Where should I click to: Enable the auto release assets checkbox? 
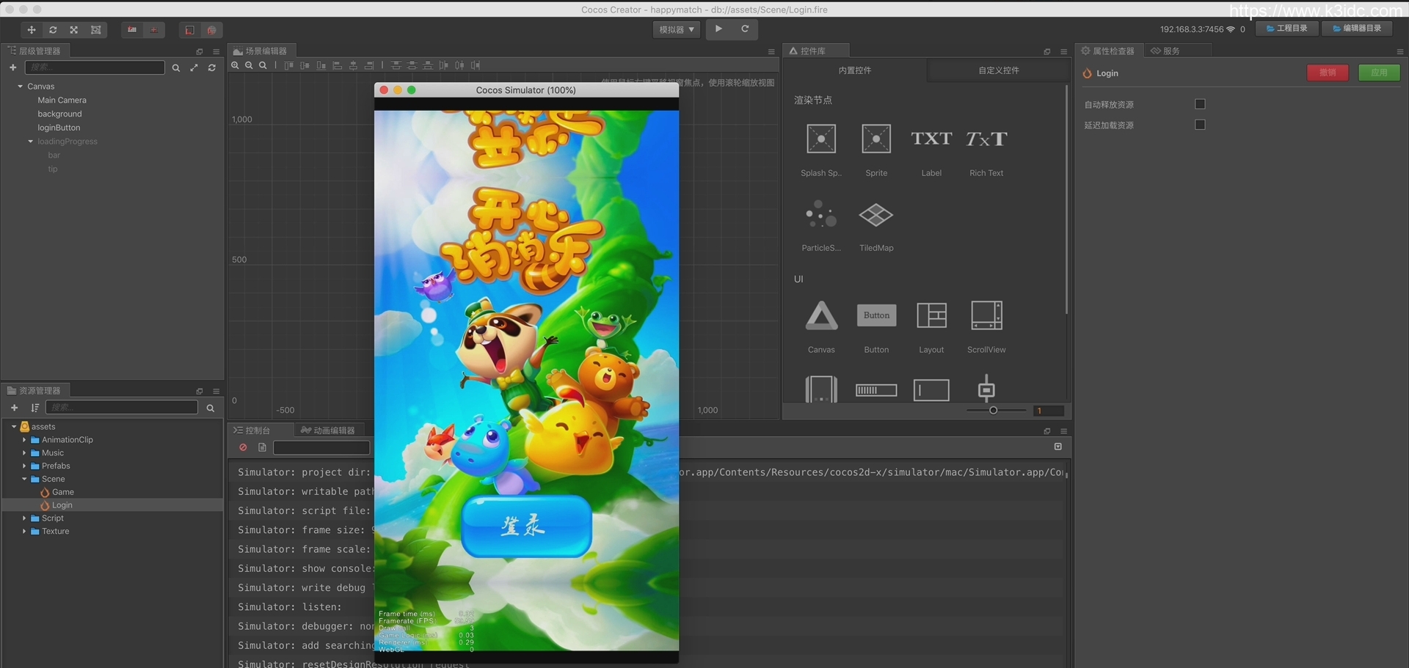tap(1200, 104)
